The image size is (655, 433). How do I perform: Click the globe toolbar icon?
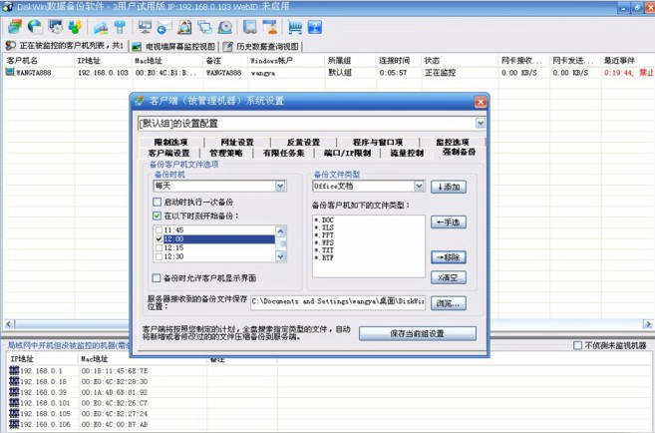35,27
